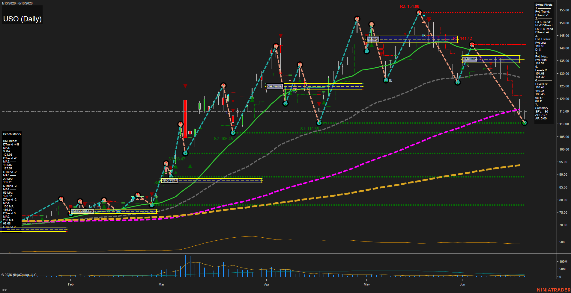
Task: Click the 130.00 price axis label
Action: pos(564,74)
